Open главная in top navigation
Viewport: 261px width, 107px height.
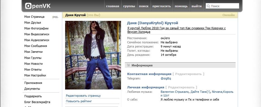(x=113, y=6)
